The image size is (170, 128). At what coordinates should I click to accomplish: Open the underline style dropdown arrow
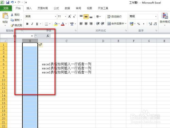click(x=40, y=24)
